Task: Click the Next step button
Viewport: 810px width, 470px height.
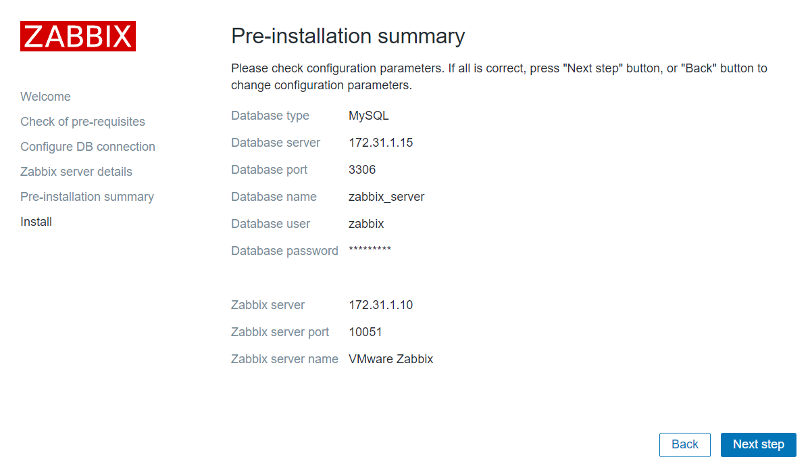Action: pyautogui.click(x=758, y=444)
